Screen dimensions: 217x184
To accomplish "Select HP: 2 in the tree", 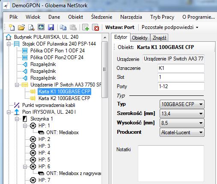I will coord(44,139).
